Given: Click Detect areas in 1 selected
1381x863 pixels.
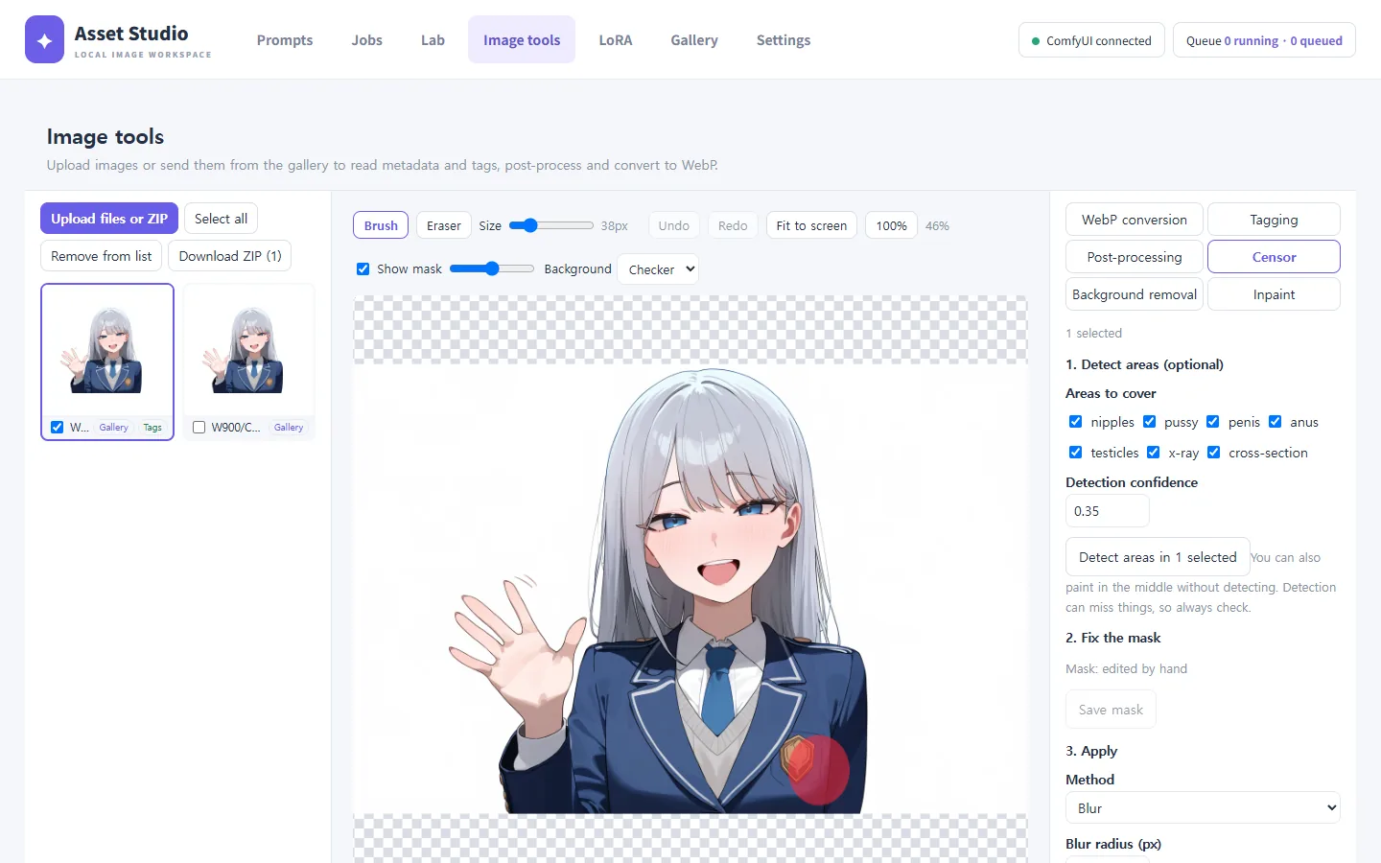Looking at the screenshot, I should pos(1158,557).
